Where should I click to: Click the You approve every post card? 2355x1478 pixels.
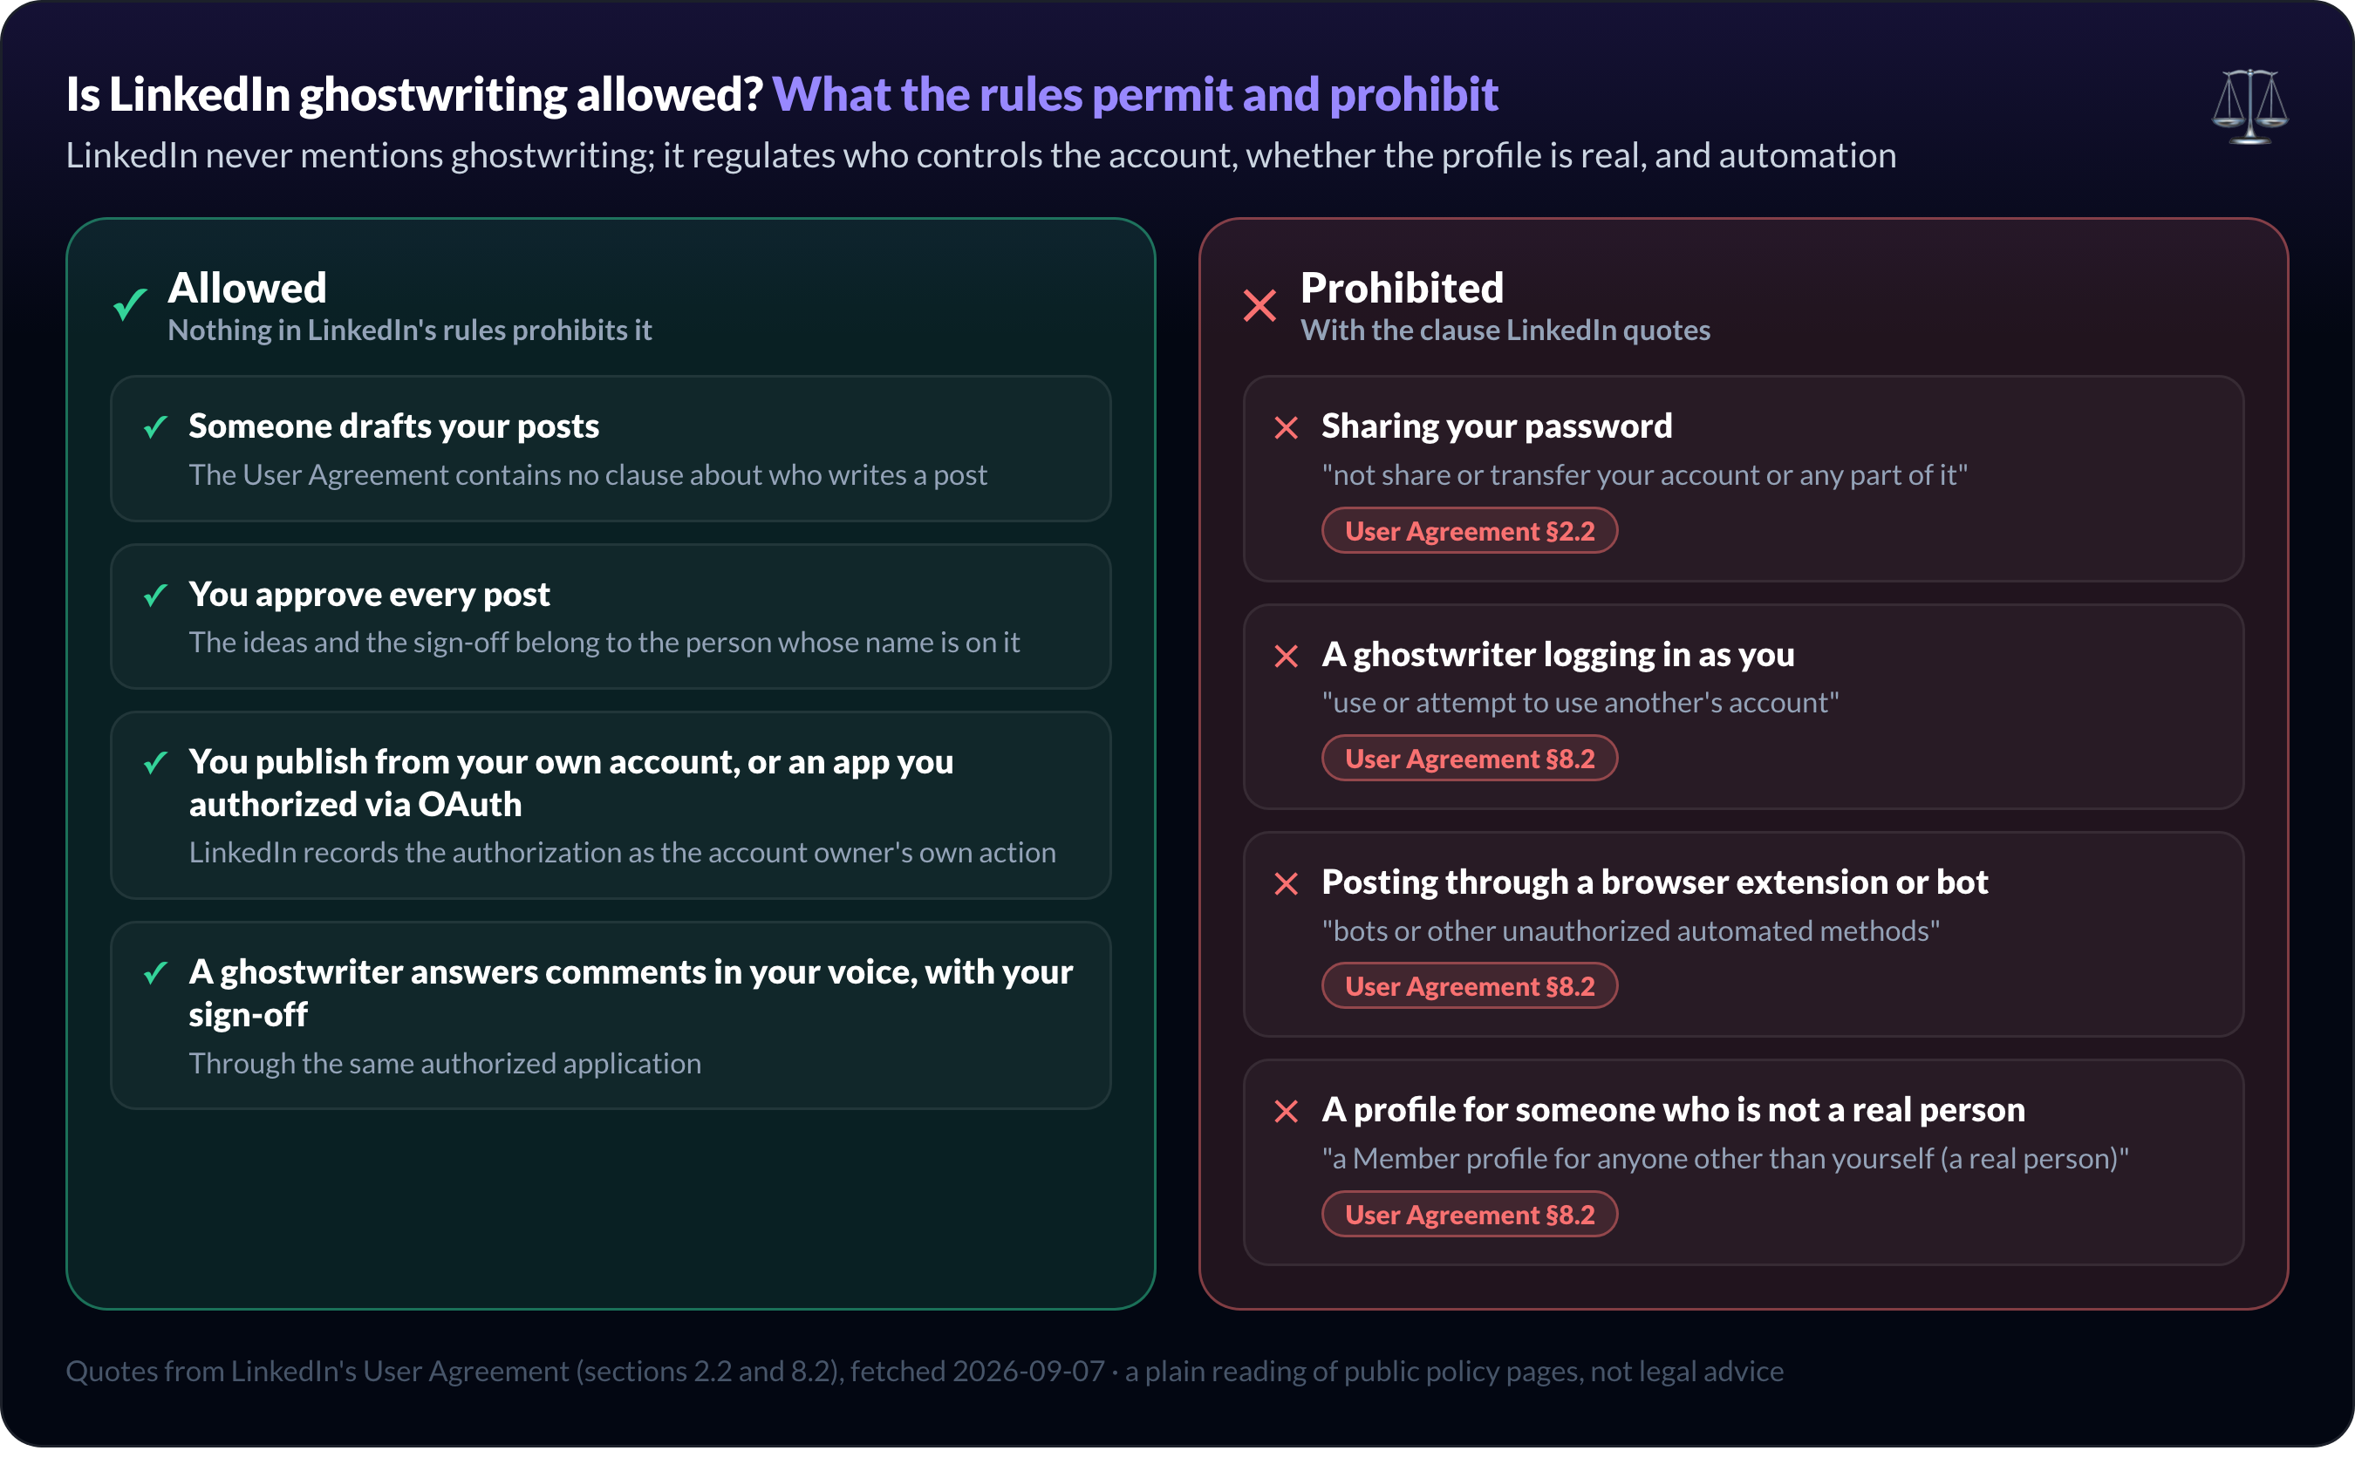pos(611,616)
